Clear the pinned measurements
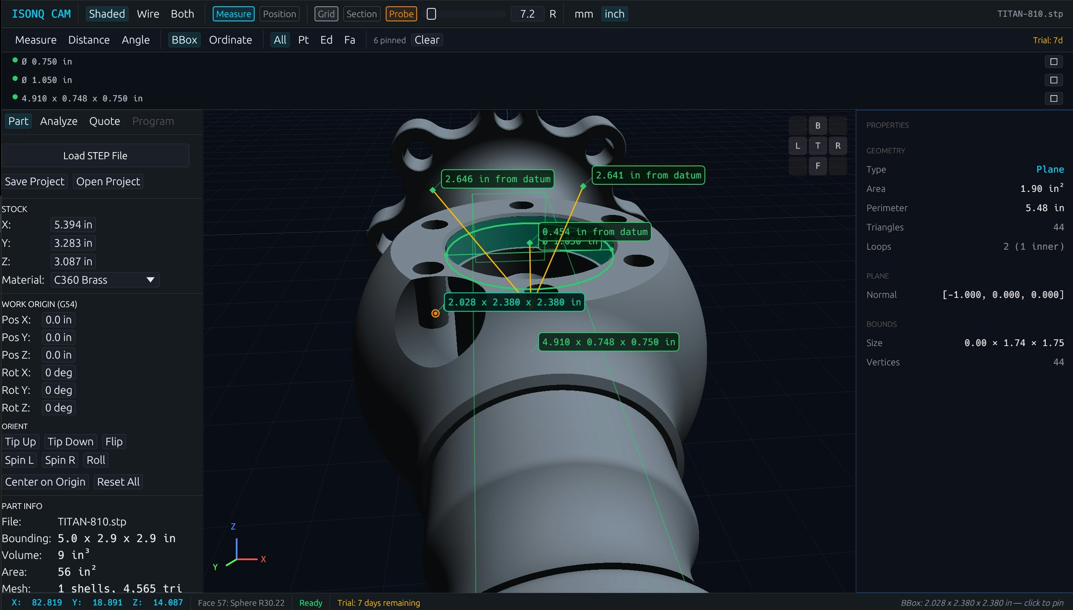Image resolution: width=1073 pixels, height=610 pixels. point(427,40)
